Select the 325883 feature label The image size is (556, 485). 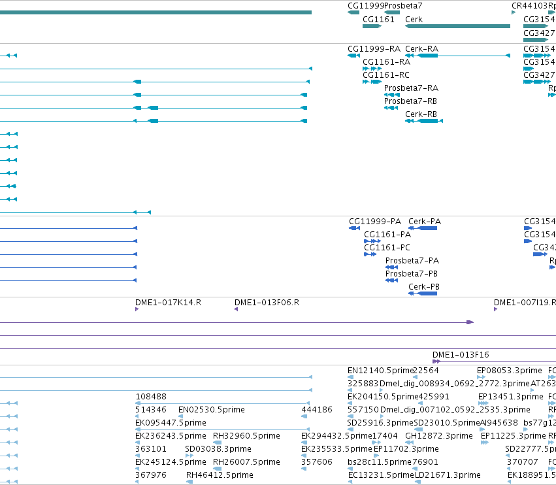(363, 384)
